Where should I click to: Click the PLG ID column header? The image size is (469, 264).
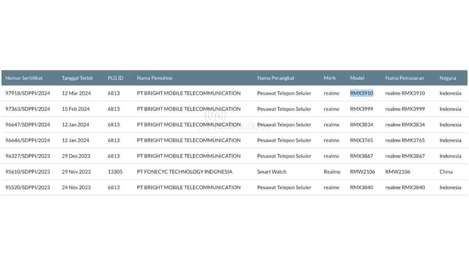[x=115, y=78]
